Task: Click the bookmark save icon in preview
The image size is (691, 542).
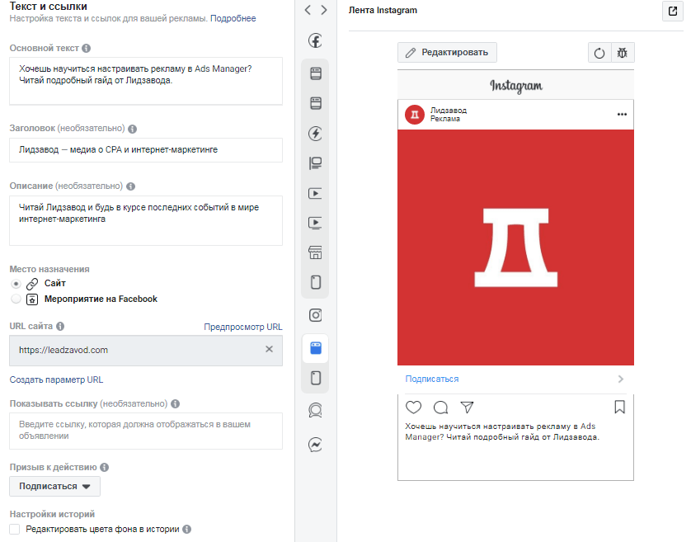Action: 619,407
